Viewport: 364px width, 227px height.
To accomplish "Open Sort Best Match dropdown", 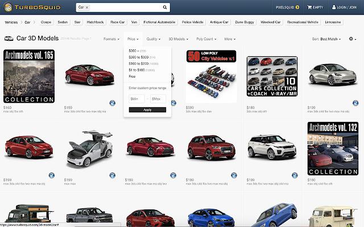I will tap(326, 39).
